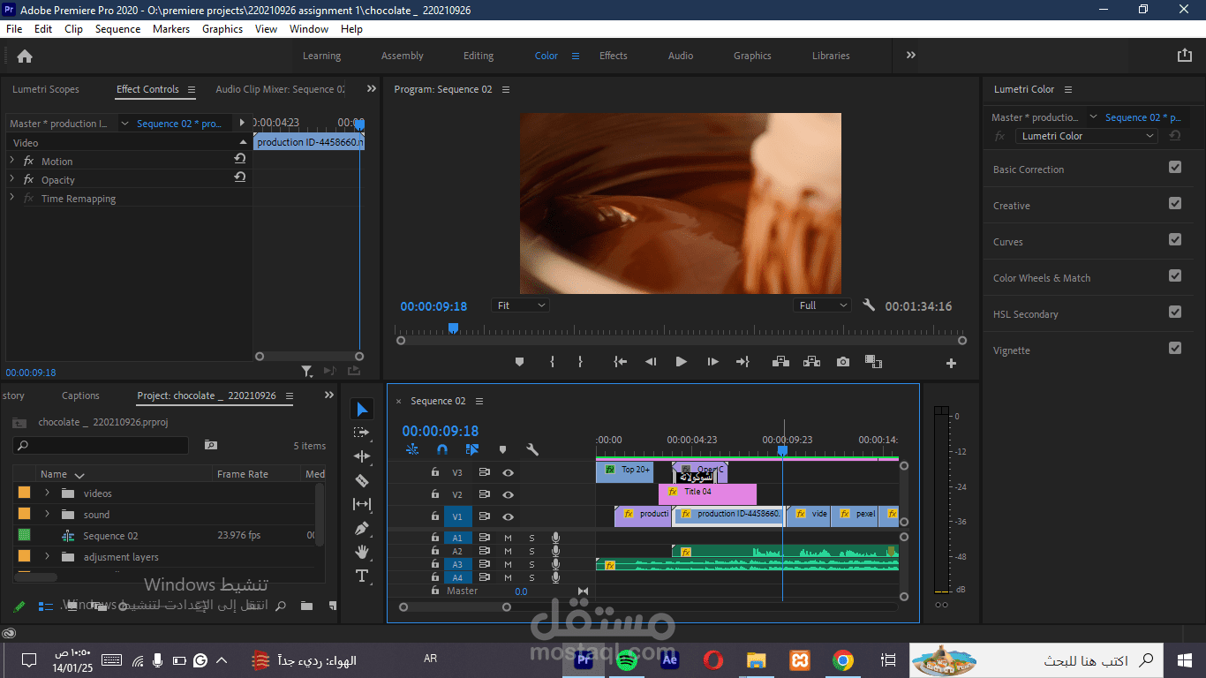Expand the videos bin folder
Image resolution: width=1206 pixels, height=678 pixels.
pyautogui.click(x=47, y=493)
